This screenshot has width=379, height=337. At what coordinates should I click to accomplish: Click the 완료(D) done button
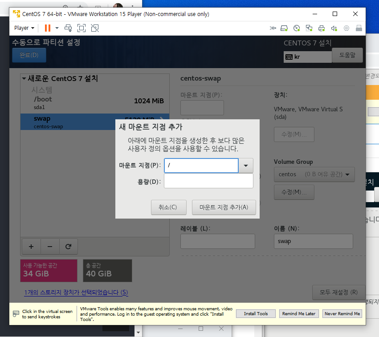[x=29, y=55]
